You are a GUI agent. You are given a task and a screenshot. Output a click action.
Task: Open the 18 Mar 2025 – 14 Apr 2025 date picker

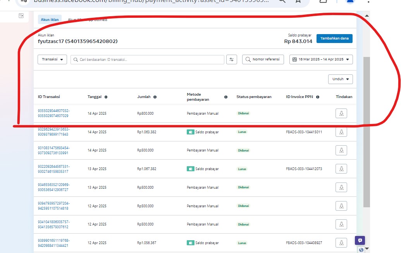click(321, 60)
